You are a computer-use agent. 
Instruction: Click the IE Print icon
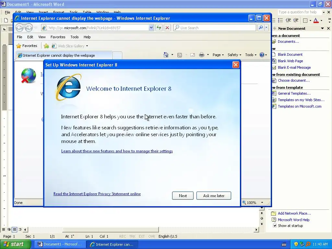(202, 55)
